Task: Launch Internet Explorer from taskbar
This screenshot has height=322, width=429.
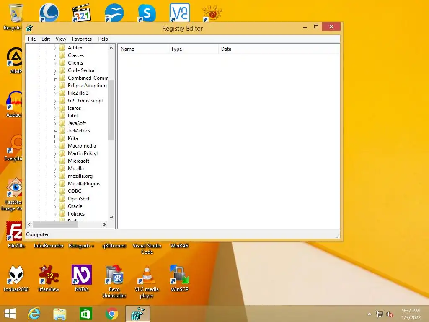Action: pyautogui.click(x=34, y=314)
